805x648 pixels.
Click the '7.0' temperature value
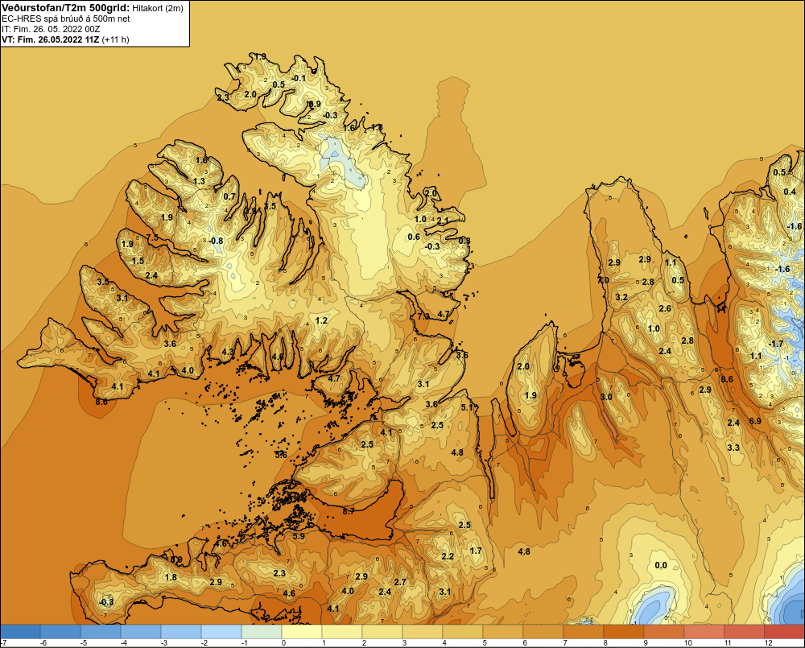pyautogui.click(x=603, y=280)
